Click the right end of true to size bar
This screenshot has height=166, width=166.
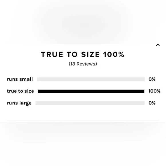coord(143,91)
